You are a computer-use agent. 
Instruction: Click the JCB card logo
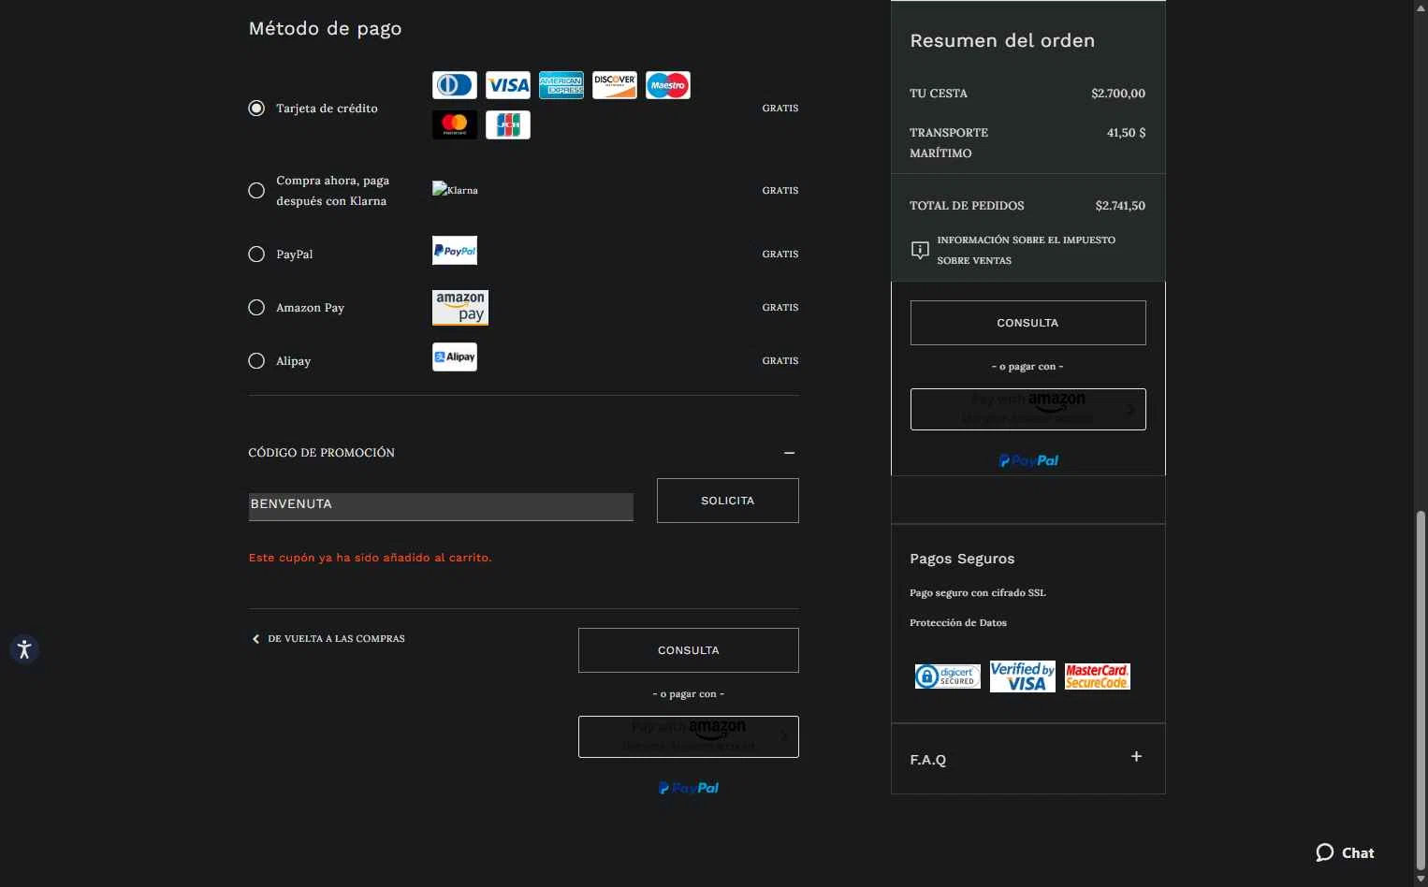[507, 124]
